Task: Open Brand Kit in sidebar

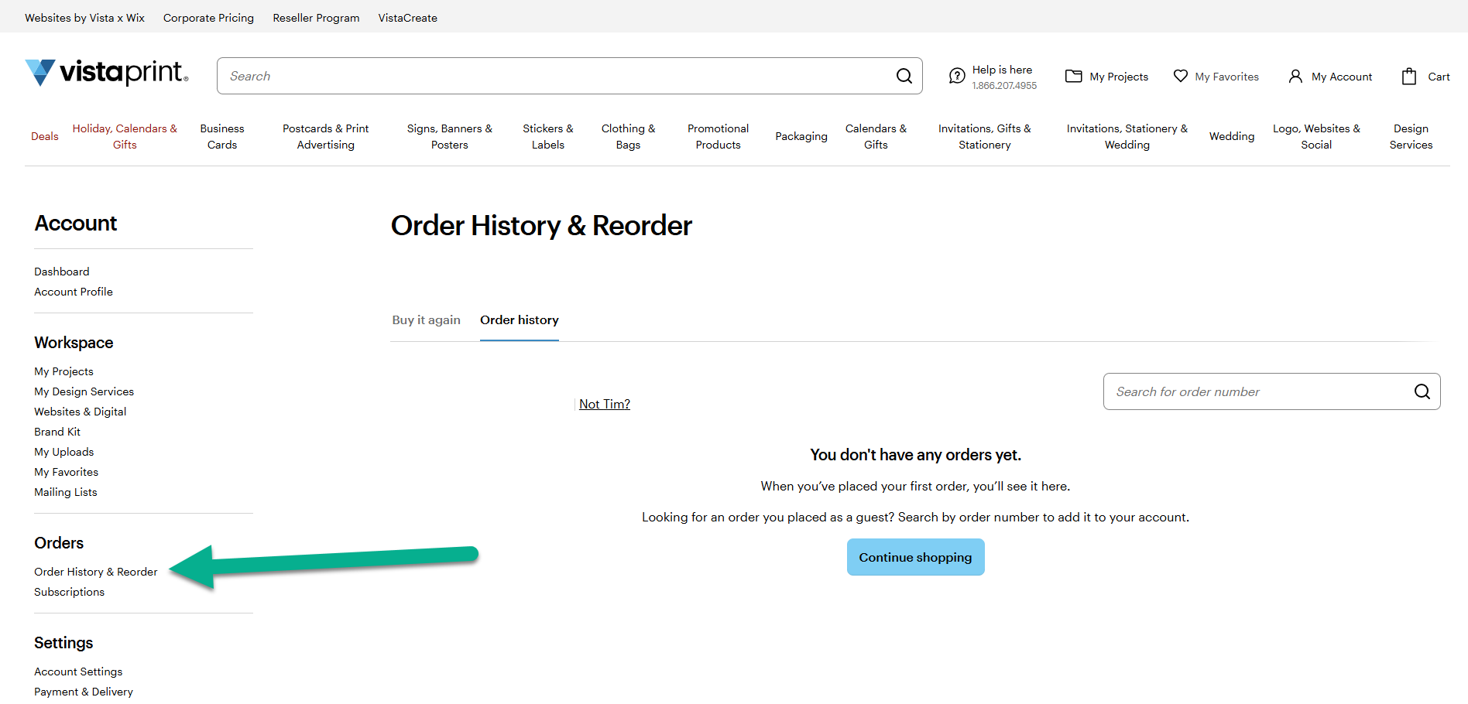Action: click(x=57, y=432)
